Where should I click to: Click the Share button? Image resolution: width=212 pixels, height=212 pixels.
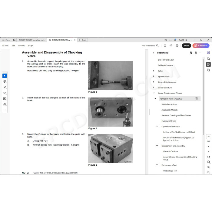tap(186, 46)
